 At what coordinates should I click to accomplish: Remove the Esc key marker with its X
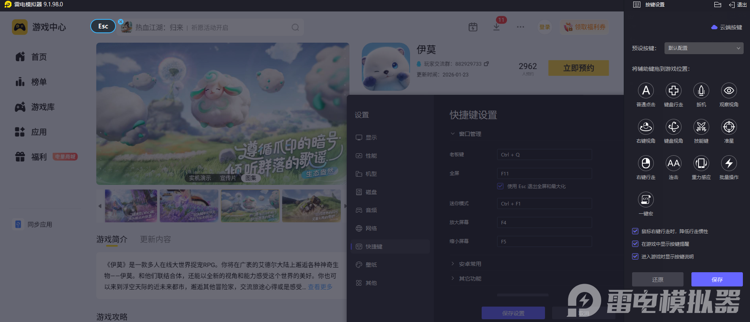point(121,22)
